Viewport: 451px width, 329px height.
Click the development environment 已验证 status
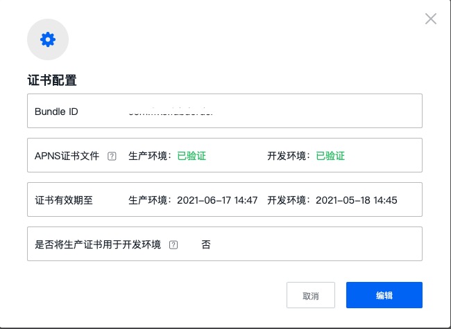(330, 156)
